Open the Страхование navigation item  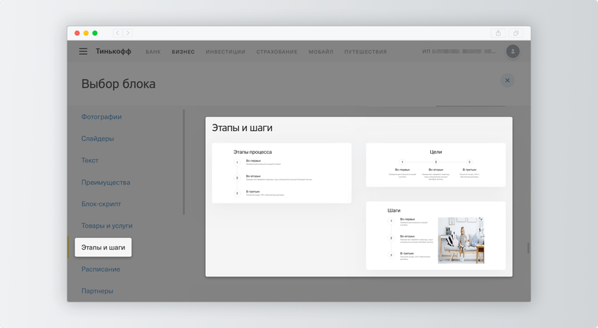277,52
